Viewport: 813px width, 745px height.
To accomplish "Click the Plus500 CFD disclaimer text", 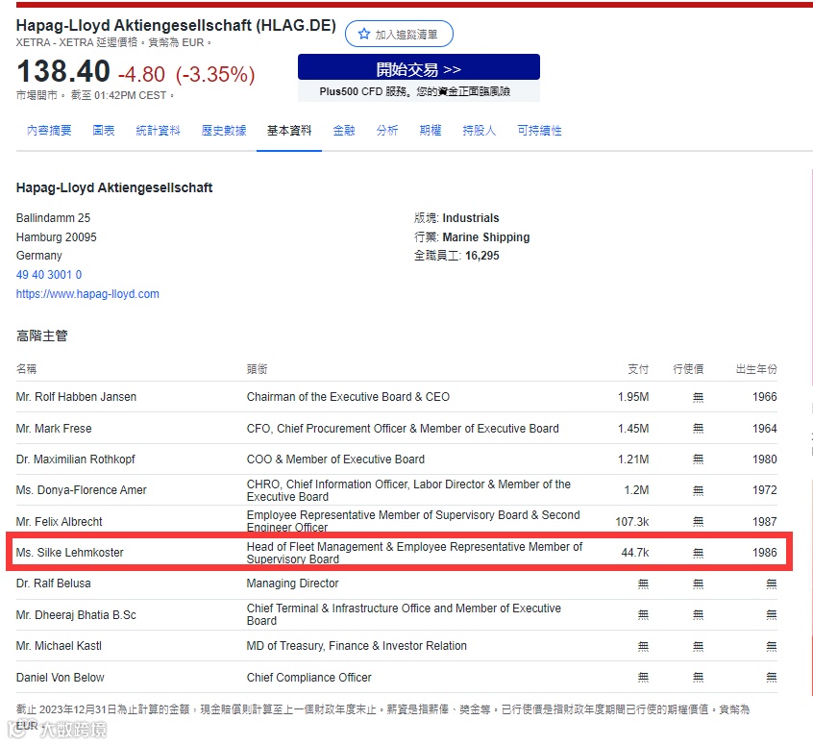I will [x=415, y=92].
